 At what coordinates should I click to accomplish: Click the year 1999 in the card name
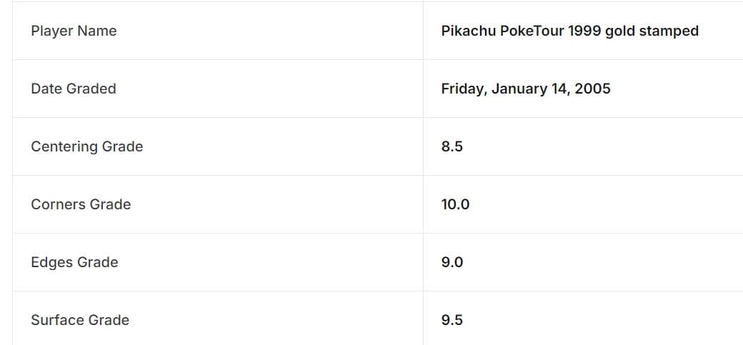tap(584, 31)
